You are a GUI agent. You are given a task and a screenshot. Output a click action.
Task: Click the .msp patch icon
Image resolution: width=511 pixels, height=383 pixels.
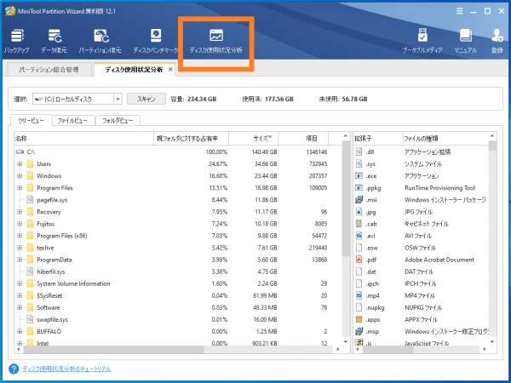click(359, 331)
